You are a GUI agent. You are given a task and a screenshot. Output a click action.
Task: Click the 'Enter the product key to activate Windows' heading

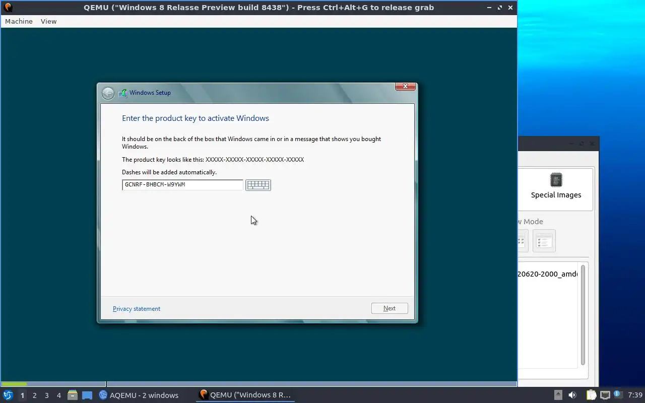coord(196,118)
